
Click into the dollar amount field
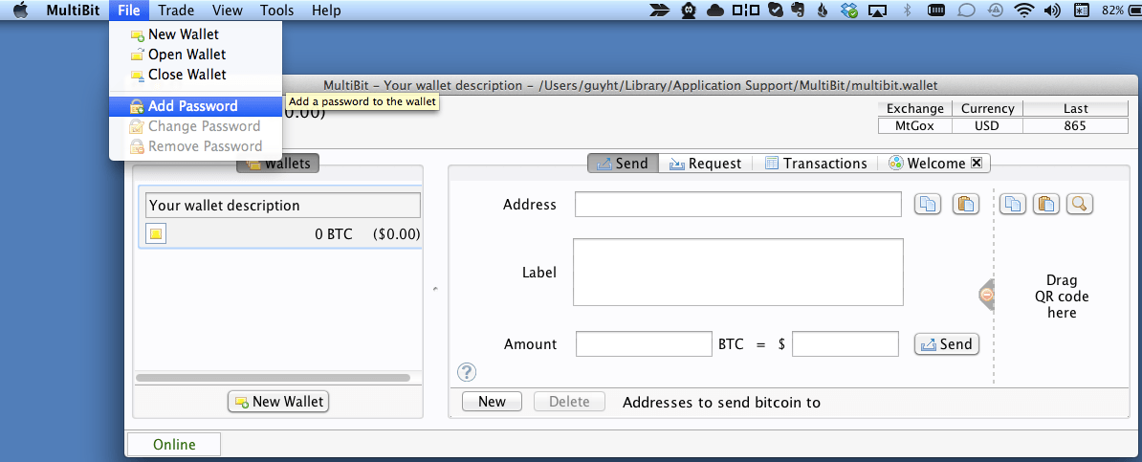pyautogui.click(x=846, y=344)
